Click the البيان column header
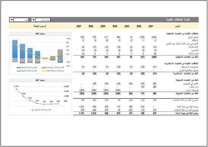Viewport: 208px width, 147px height. pyautogui.click(x=177, y=26)
